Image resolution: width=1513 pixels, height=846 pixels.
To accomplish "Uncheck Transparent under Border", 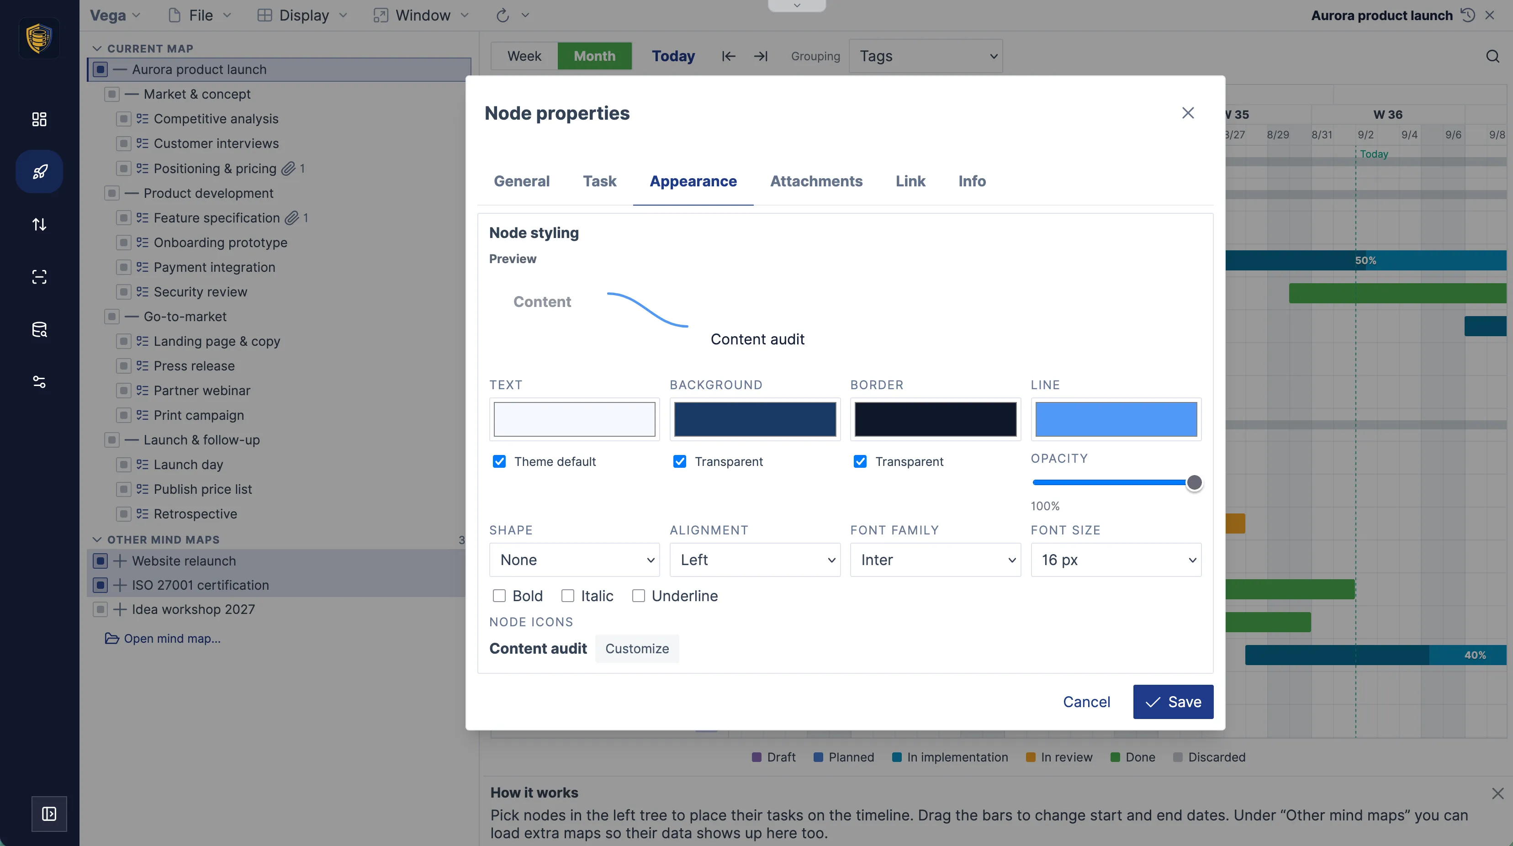I will (x=860, y=462).
